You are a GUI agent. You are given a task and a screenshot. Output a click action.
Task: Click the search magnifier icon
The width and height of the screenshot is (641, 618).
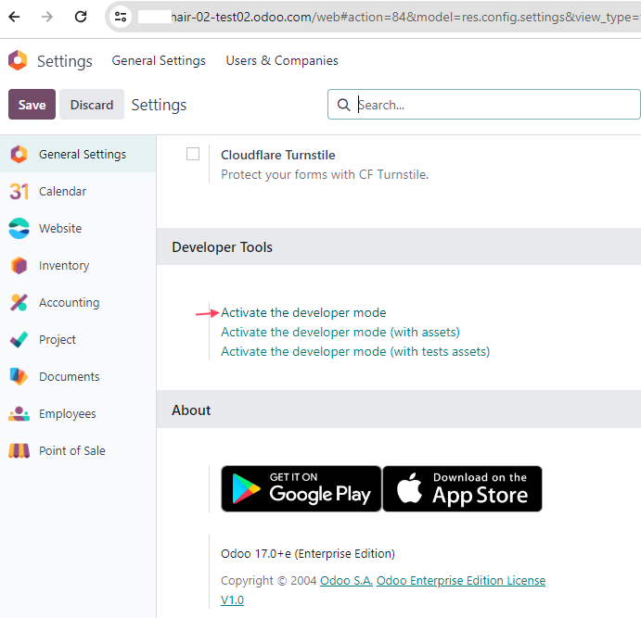[343, 105]
